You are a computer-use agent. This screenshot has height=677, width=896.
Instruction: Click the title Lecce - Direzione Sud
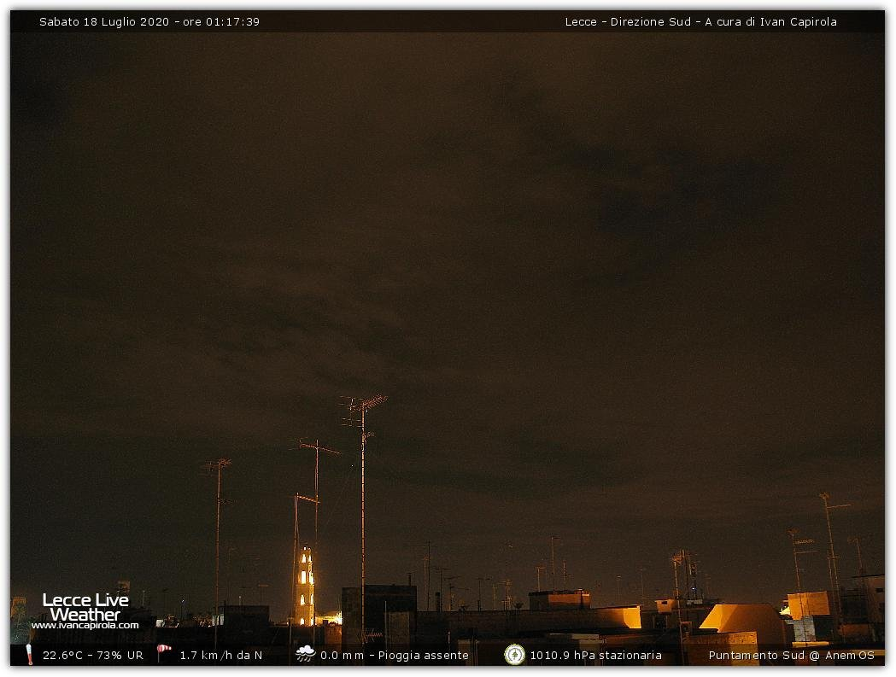628,21
